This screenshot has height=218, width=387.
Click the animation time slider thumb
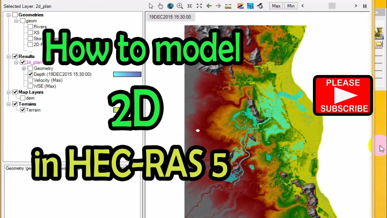tap(332, 6)
